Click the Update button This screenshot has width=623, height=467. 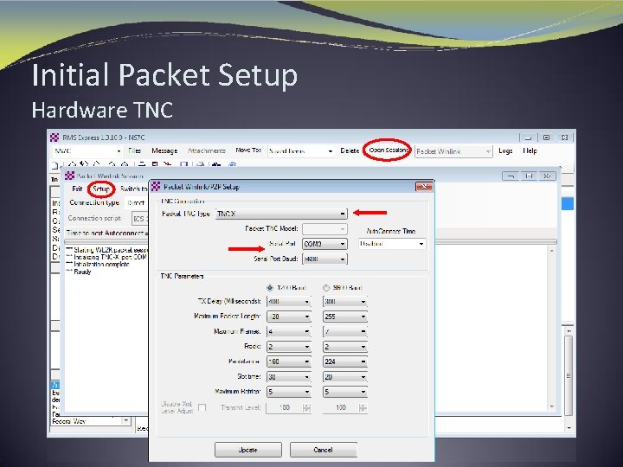[x=248, y=450]
